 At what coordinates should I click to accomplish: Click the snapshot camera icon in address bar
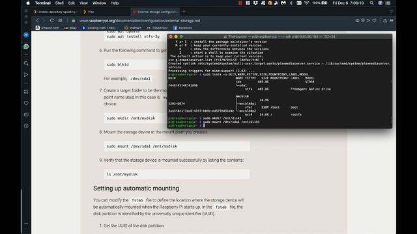pos(357,20)
